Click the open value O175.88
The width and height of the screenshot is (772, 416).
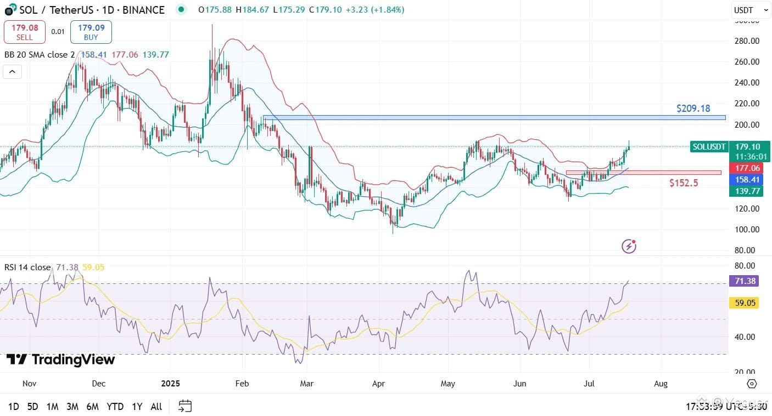point(216,10)
